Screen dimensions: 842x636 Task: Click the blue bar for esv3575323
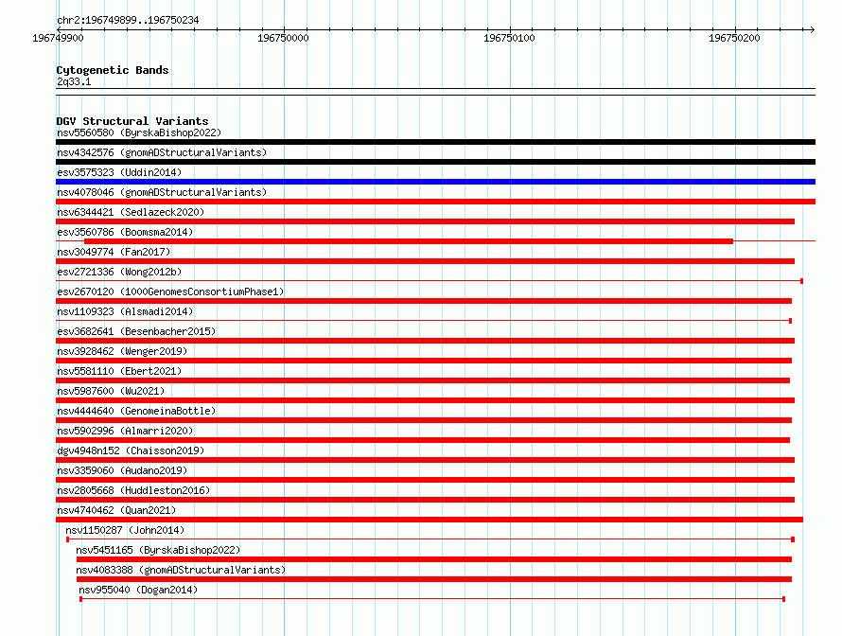tap(435, 182)
